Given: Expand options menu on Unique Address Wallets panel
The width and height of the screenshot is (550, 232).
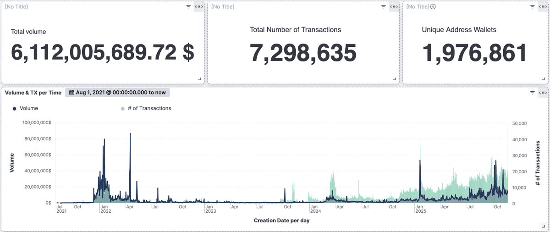Looking at the screenshot, I should click(543, 7).
